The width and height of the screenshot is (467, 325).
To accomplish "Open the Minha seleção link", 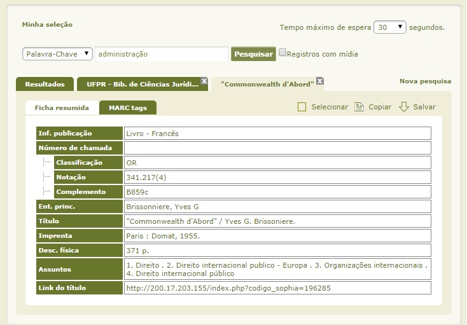I will coord(47,24).
